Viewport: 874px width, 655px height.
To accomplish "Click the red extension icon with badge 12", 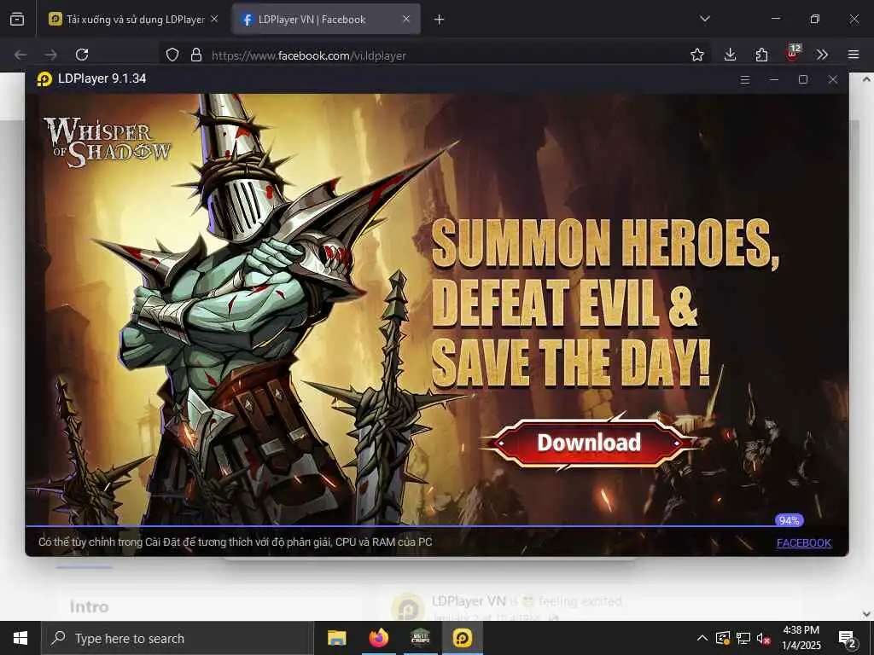I will [x=793, y=53].
